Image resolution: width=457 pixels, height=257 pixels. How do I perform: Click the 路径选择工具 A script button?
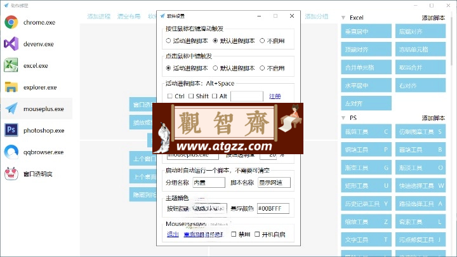coord(421,204)
